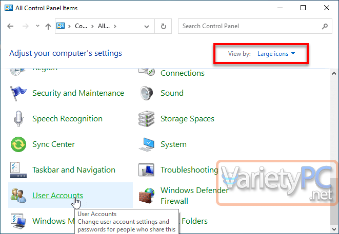Expand the chevron after the All... breadcrumb
Viewport: 339px width, 234px height.
[x=115, y=26]
